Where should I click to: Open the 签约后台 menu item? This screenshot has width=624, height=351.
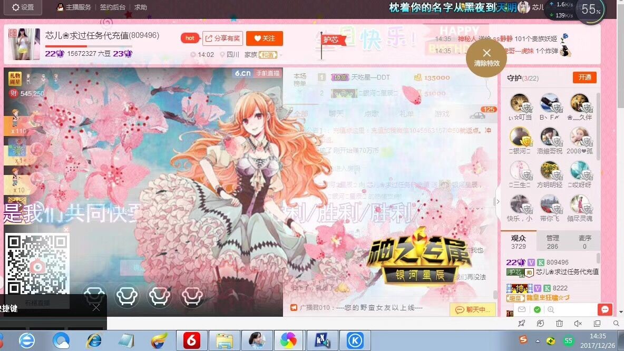(x=112, y=7)
